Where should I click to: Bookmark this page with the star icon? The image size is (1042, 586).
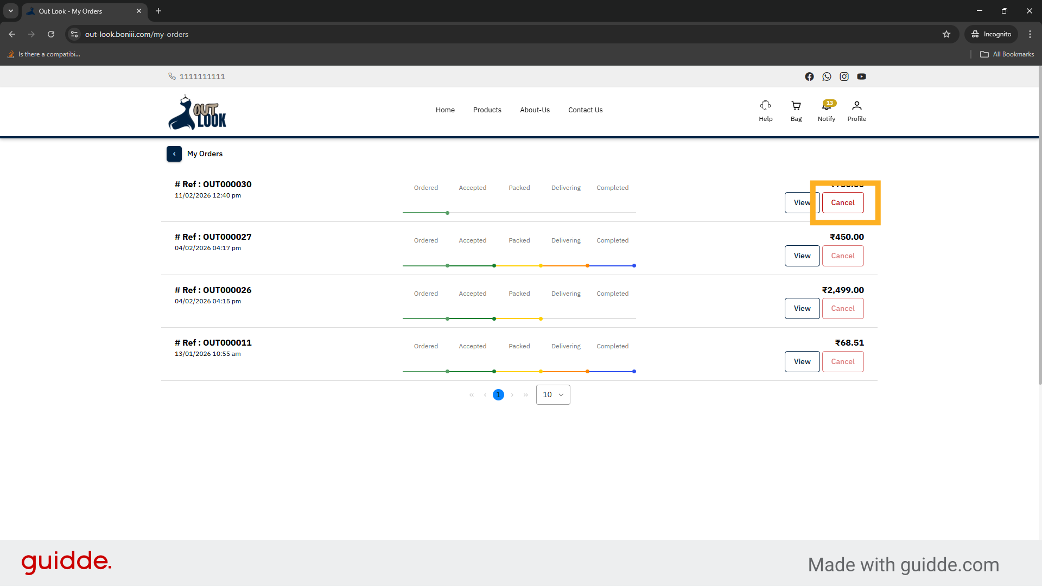click(946, 34)
